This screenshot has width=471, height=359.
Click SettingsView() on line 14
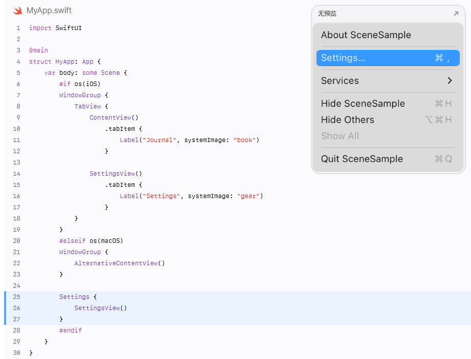point(116,174)
